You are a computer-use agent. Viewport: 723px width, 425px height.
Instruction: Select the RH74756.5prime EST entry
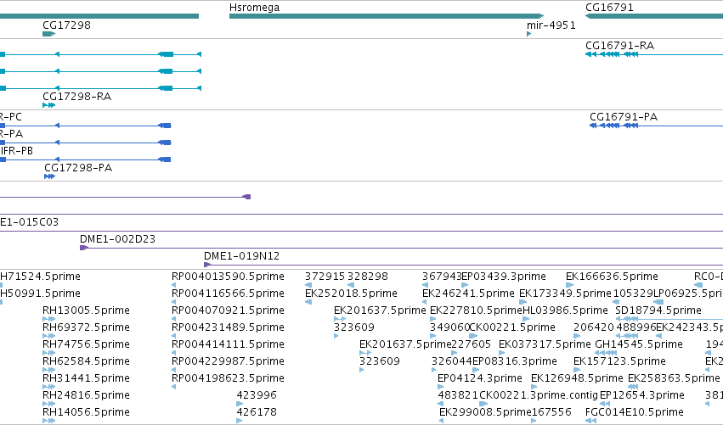pyautogui.click(x=86, y=345)
